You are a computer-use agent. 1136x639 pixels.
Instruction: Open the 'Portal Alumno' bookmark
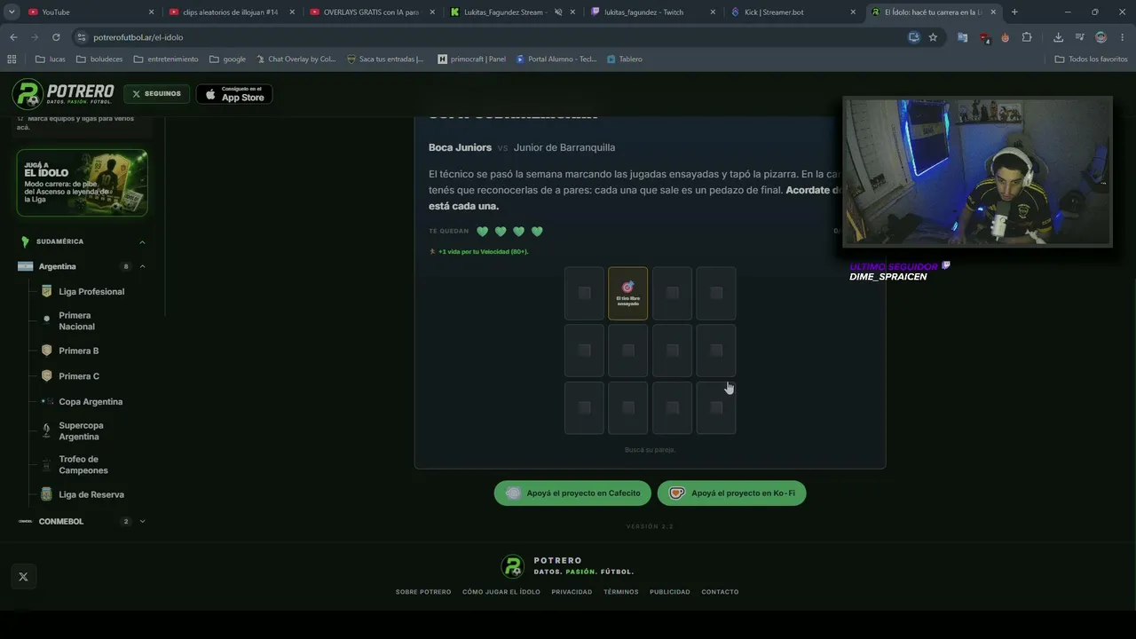(x=556, y=59)
